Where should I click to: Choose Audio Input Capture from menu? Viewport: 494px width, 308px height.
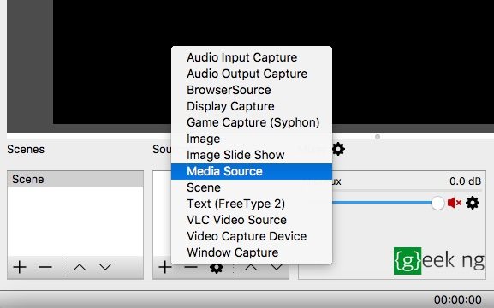tap(252, 57)
